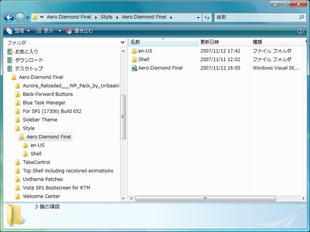The width and height of the screenshot is (310, 232).
Task: Select highlighted Aero Diamond Final subfolder in tree
Action: pyautogui.click(x=45, y=137)
